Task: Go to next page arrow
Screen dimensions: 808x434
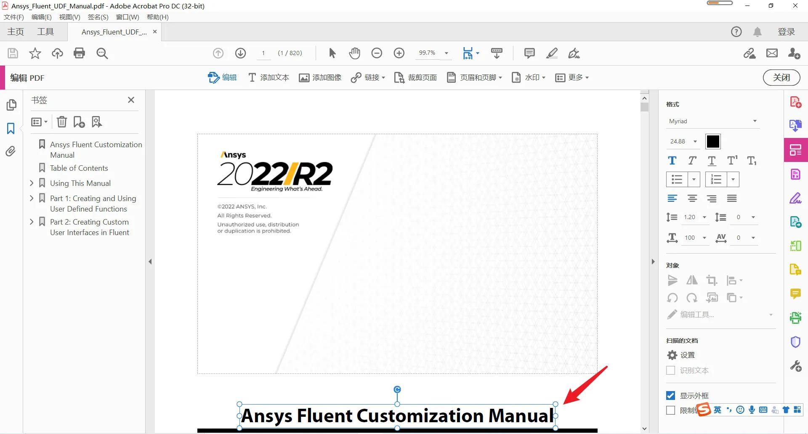Action: [240, 53]
